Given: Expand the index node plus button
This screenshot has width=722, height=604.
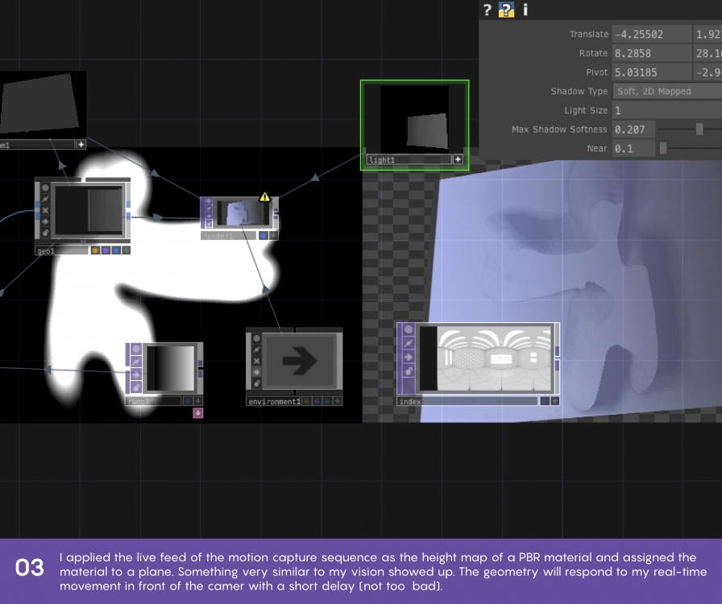Looking at the screenshot, I should [x=555, y=400].
